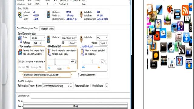The image size is (194, 109).
Task: Click the source frame size value 704x384, 25 fps
Action: click(72, 19)
